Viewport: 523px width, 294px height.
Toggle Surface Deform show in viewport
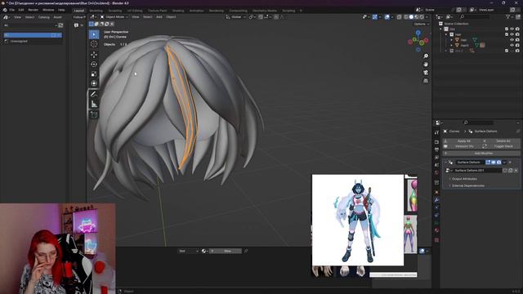point(494,163)
